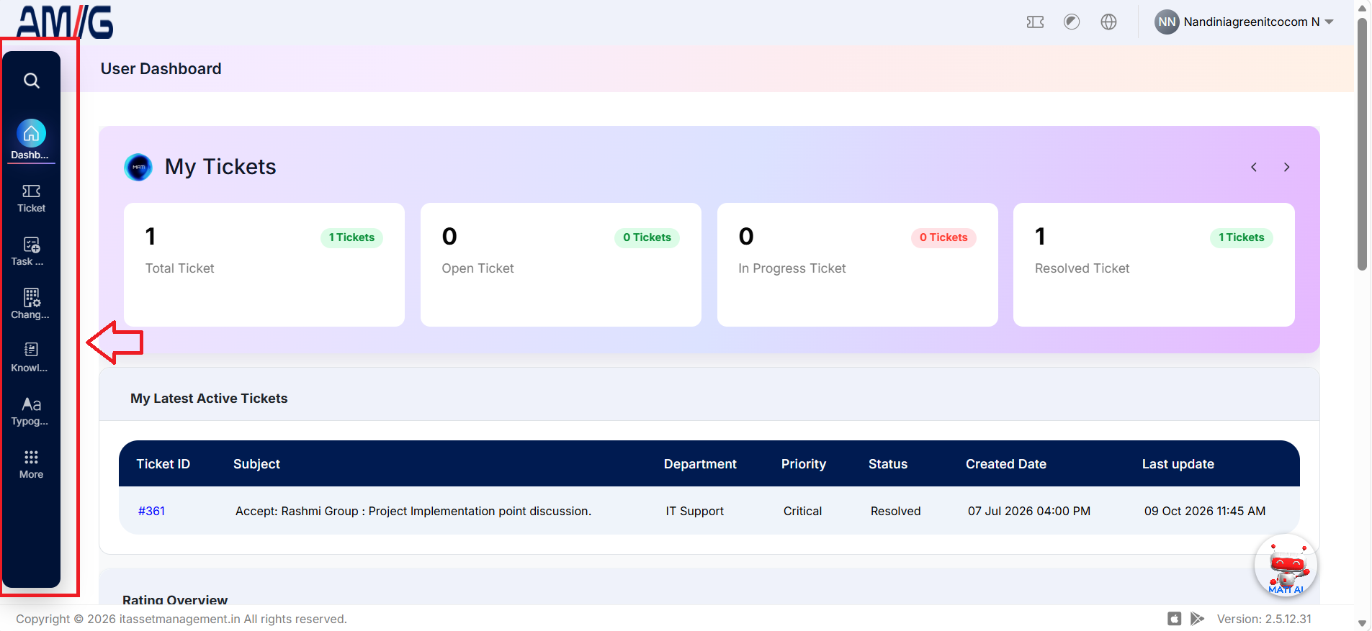Screen dimensions: 1372x631
Task: Click the Status column header
Action: click(888, 464)
